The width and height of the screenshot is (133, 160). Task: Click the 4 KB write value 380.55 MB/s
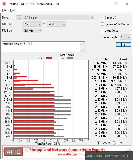[100, 74]
